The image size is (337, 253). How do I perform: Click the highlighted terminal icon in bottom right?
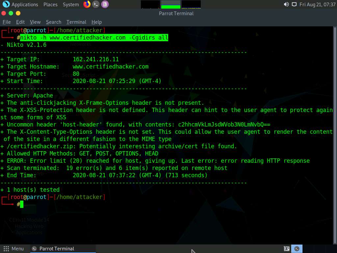coord(297,249)
